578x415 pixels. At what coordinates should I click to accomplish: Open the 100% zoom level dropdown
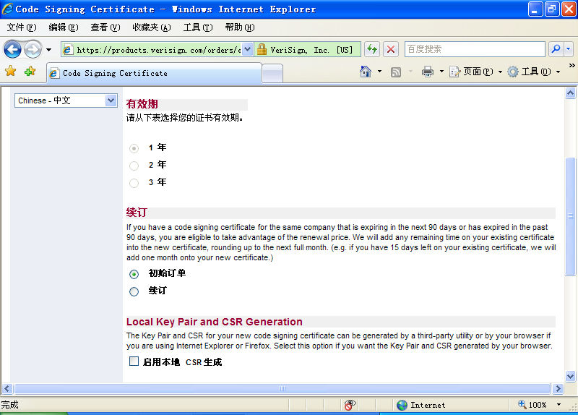(x=558, y=405)
